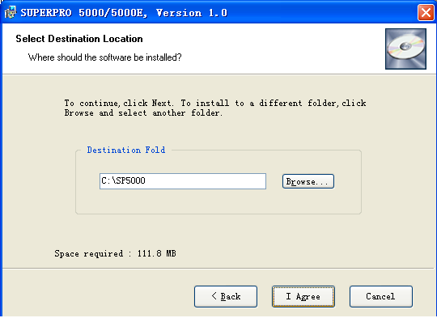Click the Browse... button

point(308,181)
